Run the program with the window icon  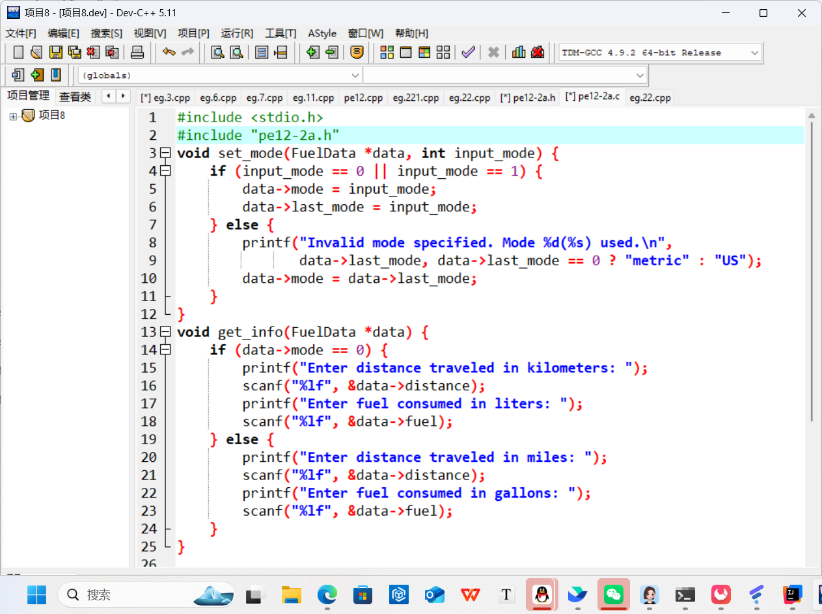[x=405, y=53]
